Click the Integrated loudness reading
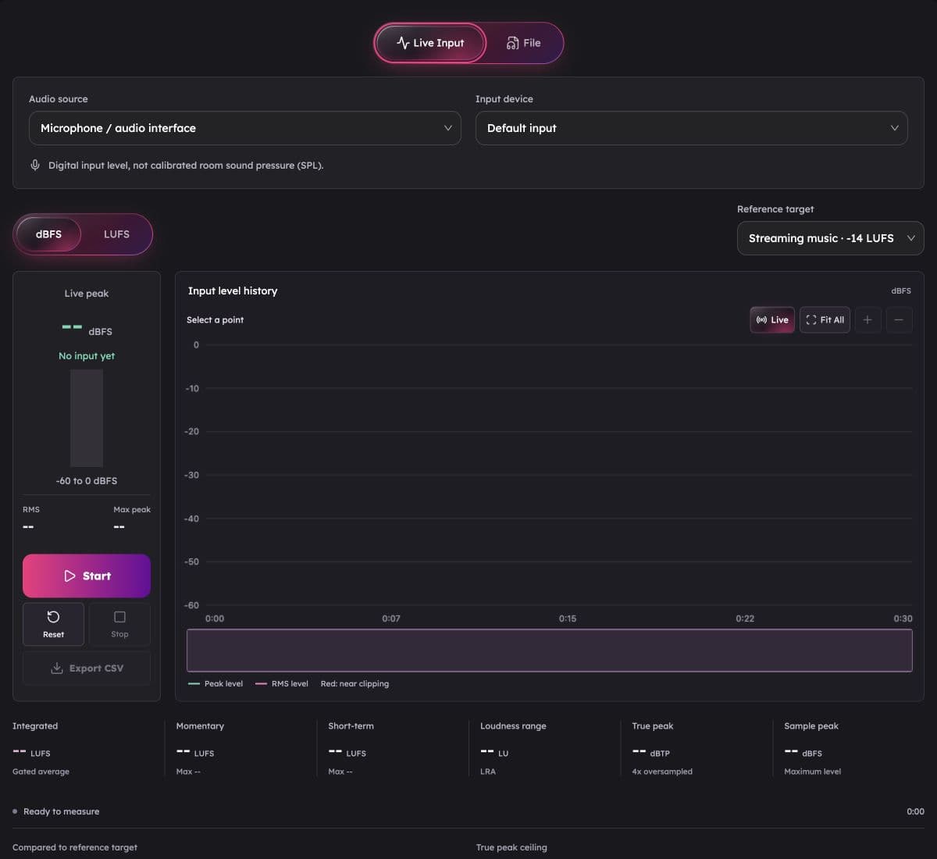This screenshot has height=859, width=937. (x=31, y=752)
